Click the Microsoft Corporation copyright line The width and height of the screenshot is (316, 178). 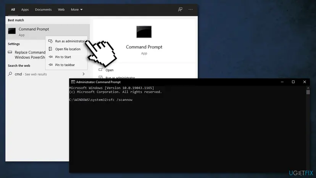point(116,92)
